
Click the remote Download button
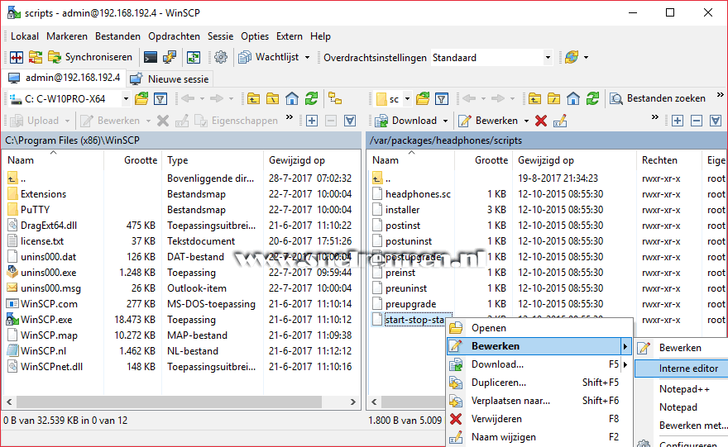(406, 121)
